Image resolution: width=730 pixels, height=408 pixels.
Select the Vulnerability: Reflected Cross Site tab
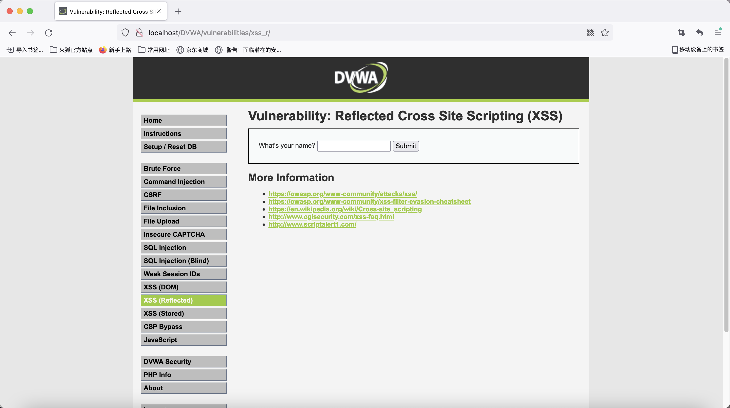[108, 11]
